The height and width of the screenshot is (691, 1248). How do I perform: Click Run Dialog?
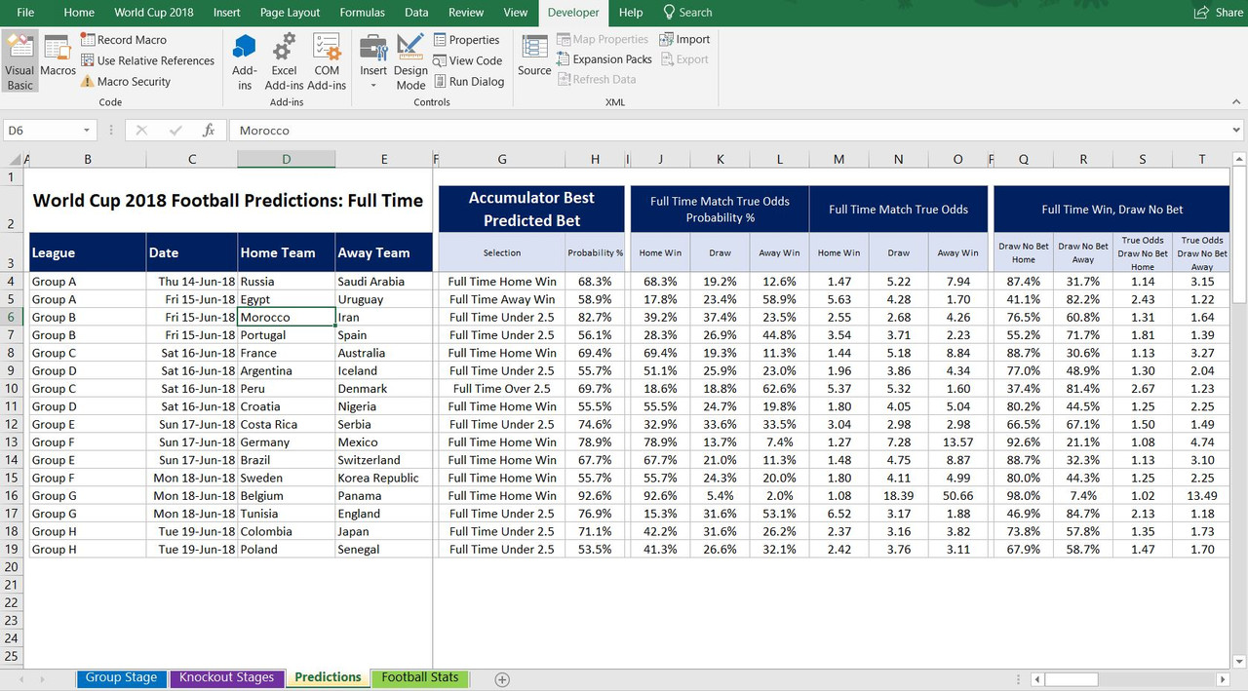[x=469, y=82]
